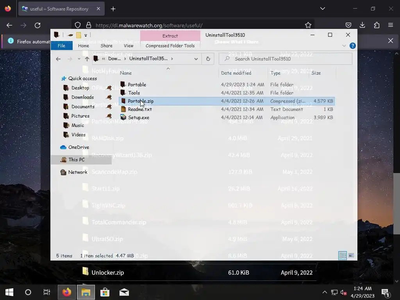400x300 pixels.
Task: Click the muted volume tray icon
Action: [343, 292]
